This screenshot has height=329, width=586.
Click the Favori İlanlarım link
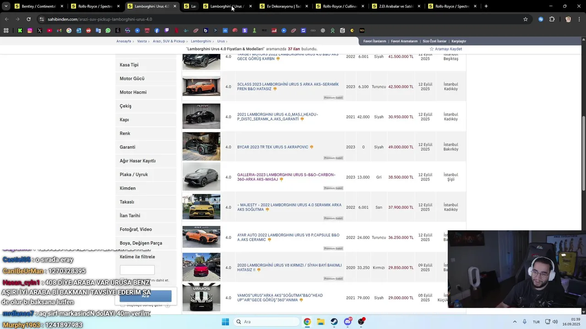[374, 41]
